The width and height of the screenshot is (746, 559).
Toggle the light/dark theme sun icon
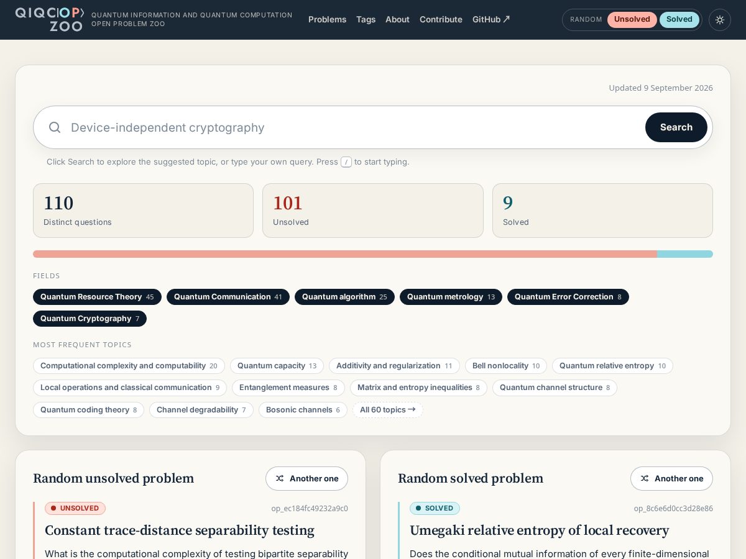point(720,20)
